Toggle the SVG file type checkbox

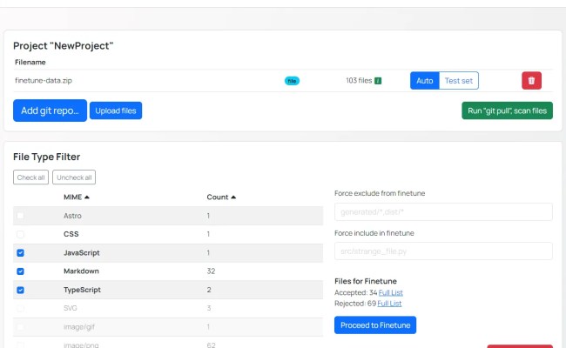[20, 308]
